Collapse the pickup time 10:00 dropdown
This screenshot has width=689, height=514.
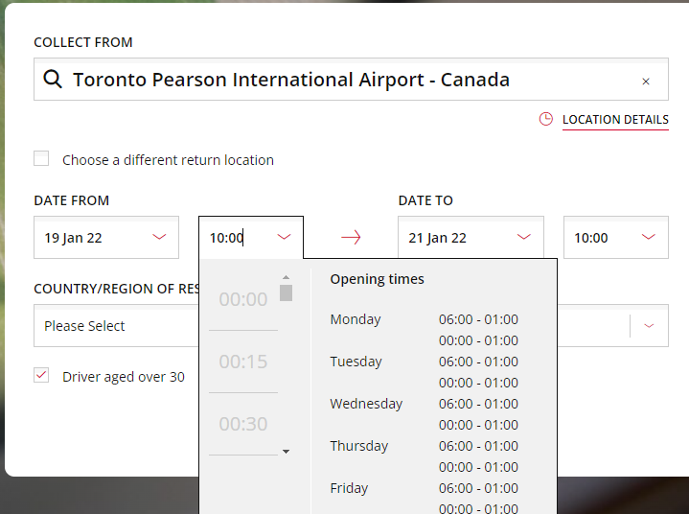coord(284,238)
